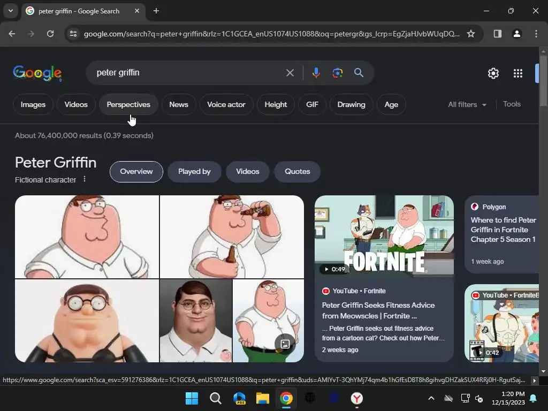Screen dimensions: 548x411
Task: Start voice search with microphone icon
Action: pyautogui.click(x=316, y=73)
